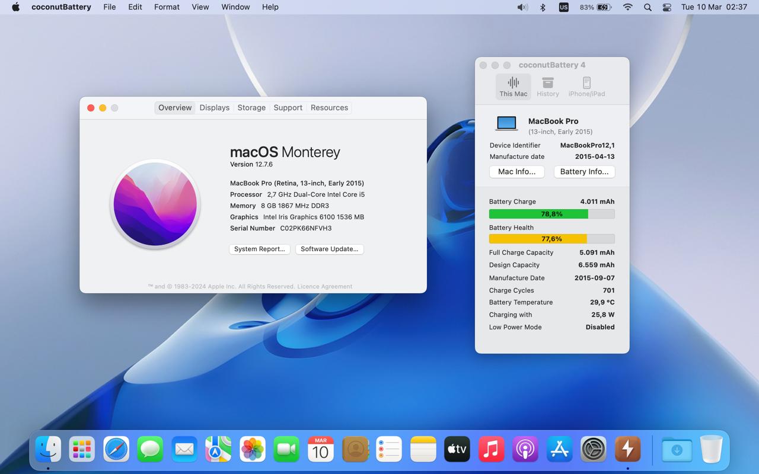
Task: Open Contacts app in Dock
Action: [x=355, y=449]
